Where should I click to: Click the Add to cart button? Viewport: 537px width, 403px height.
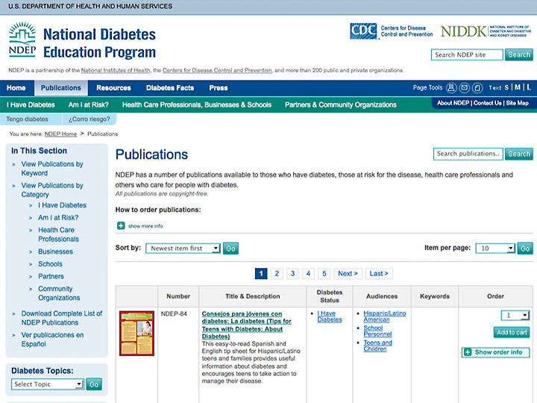pyautogui.click(x=511, y=333)
